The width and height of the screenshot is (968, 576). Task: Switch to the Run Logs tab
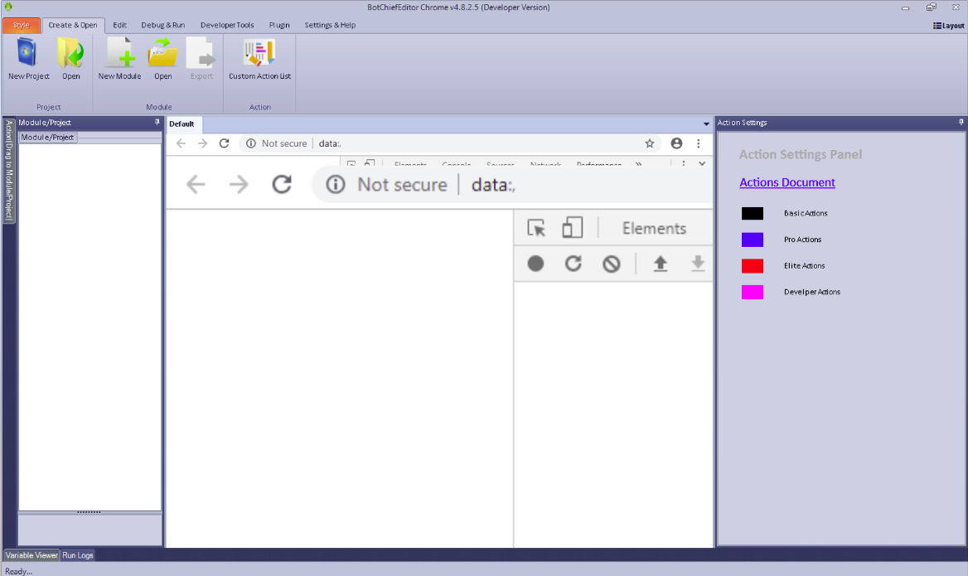click(x=78, y=555)
